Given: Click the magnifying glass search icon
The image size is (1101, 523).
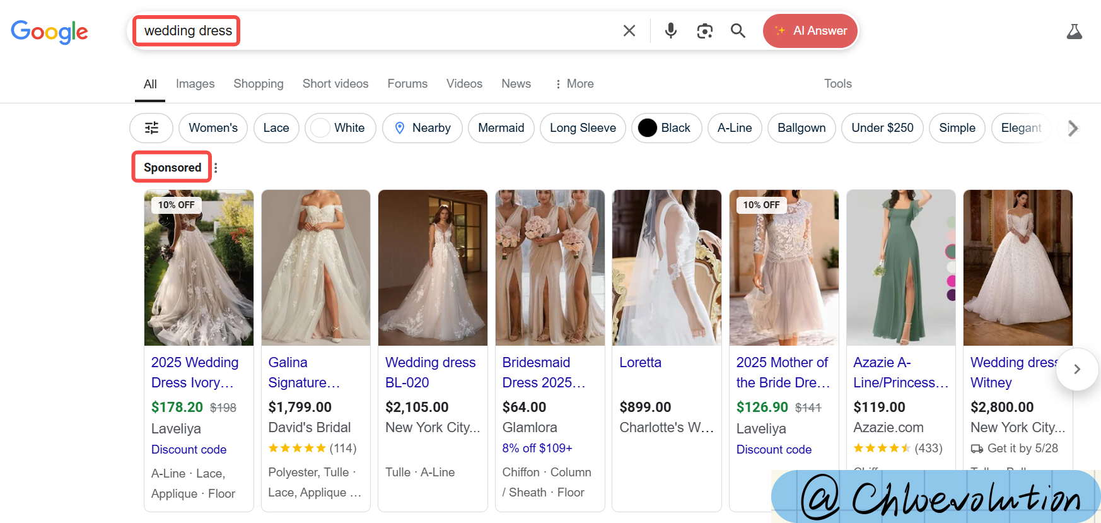Looking at the screenshot, I should click(x=738, y=30).
